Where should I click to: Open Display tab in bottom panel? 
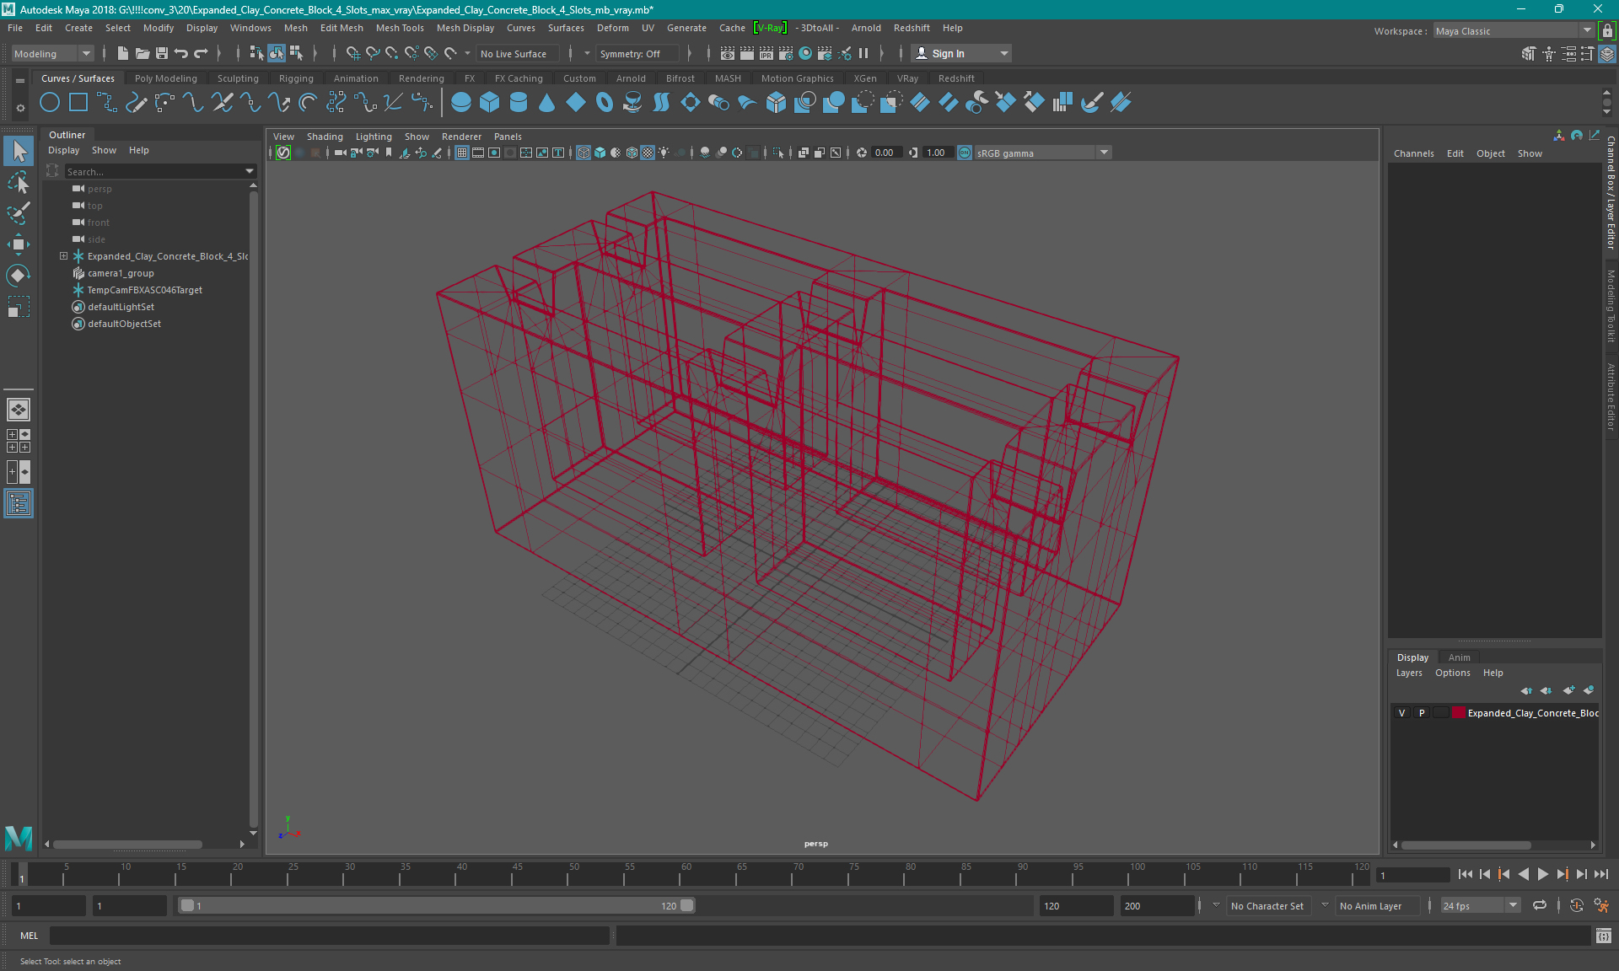[x=1413, y=657]
